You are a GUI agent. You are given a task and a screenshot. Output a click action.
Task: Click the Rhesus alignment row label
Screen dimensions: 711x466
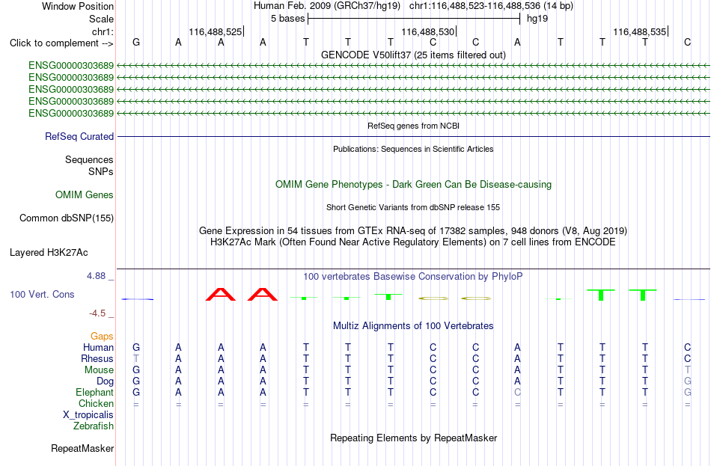coord(97,359)
